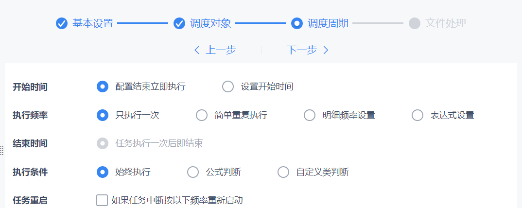This screenshot has height=208, width=522.
Task: Select 表达式设置 radio button
Action: [x=418, y=115]
